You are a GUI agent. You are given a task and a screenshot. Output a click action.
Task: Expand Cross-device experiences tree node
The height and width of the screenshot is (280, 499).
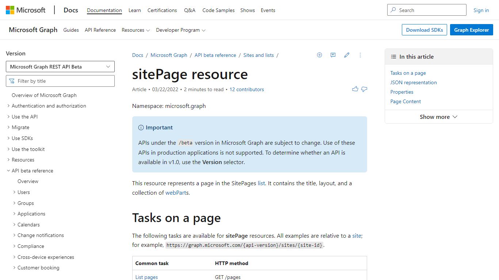point(14,257)
